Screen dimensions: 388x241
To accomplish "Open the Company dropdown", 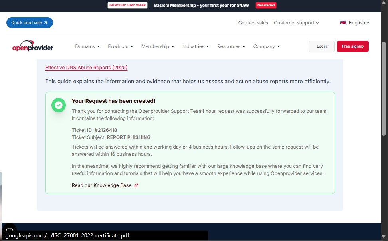I will pyautogui.click(x=267, y=46).
